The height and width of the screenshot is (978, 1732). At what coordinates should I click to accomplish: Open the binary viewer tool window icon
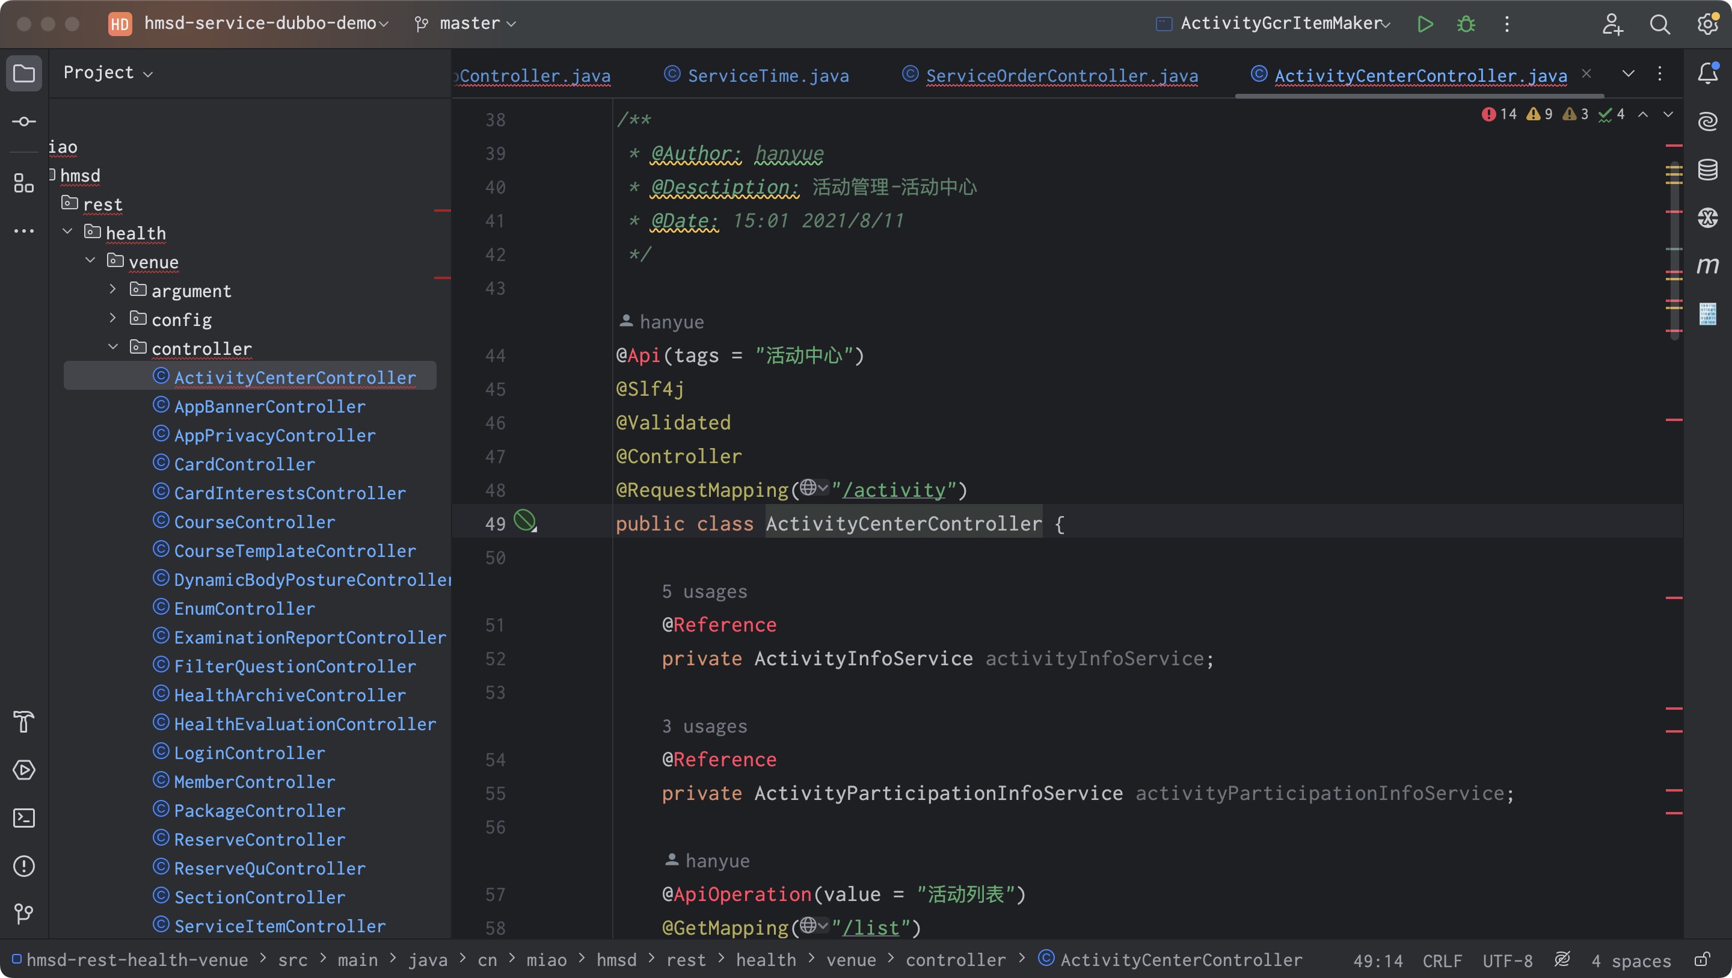(1708, 313)
